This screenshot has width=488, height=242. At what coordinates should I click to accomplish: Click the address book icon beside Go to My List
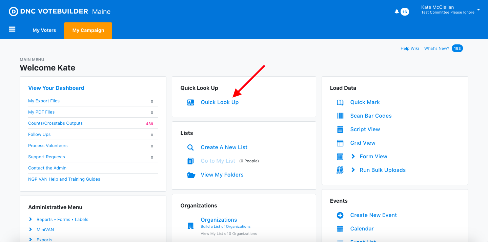[x=190, y=161]
